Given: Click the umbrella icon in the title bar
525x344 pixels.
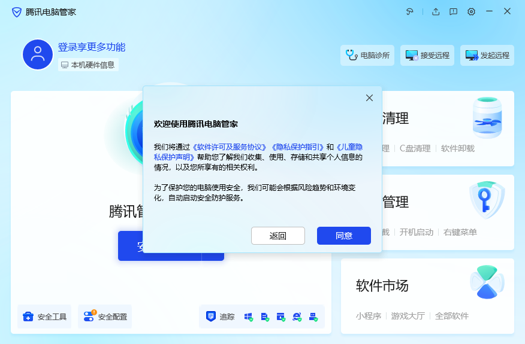Looking at the screenshot, I should pyautogui.click(x=411, y=12).
